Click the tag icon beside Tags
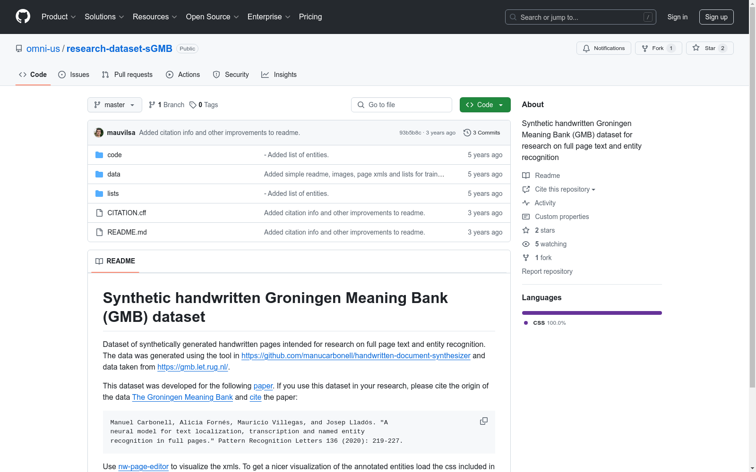The height and width of the screenshot is (472, 756). pos(193,105)
